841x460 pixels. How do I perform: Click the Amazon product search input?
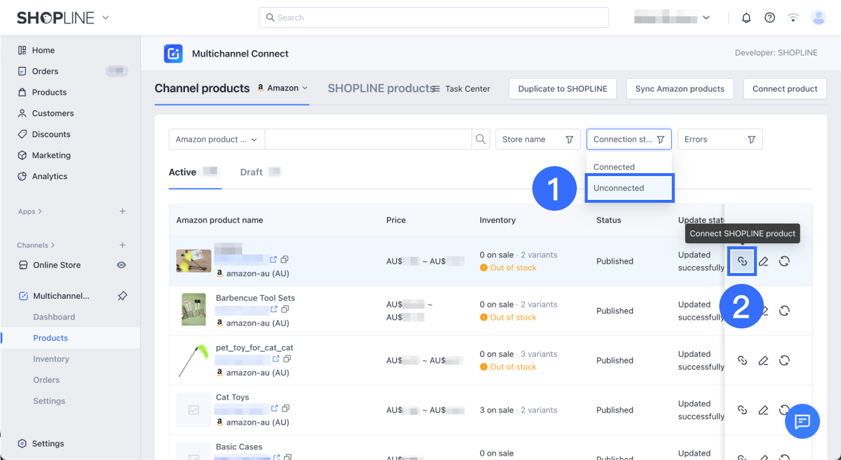click(x=369, y=139)
